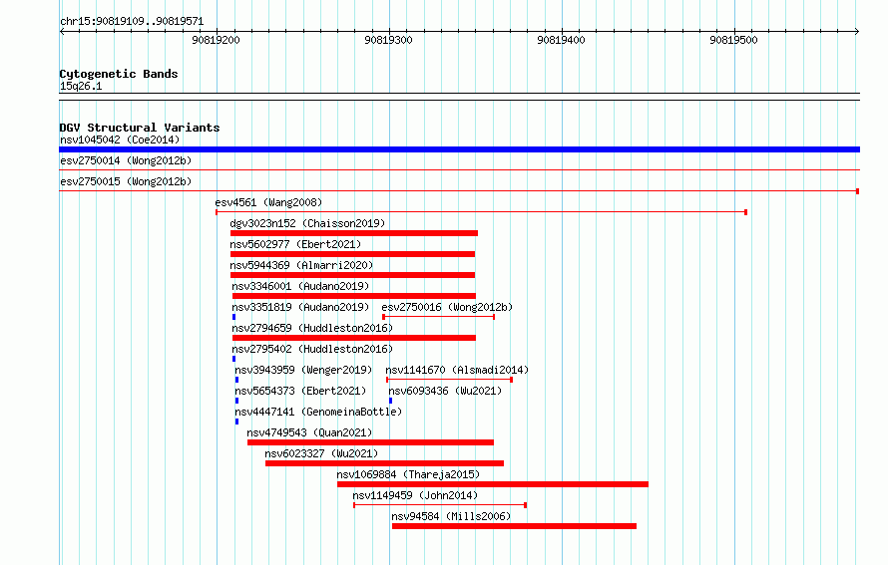Open esv2750015 (Wong2012b) variant label
The image size is (888, 565).
coord(126,181)
